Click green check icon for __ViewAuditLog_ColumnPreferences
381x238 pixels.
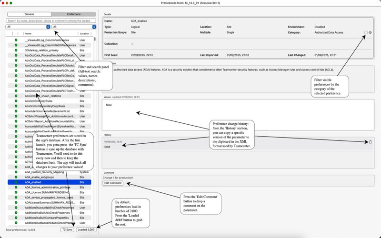16,40
